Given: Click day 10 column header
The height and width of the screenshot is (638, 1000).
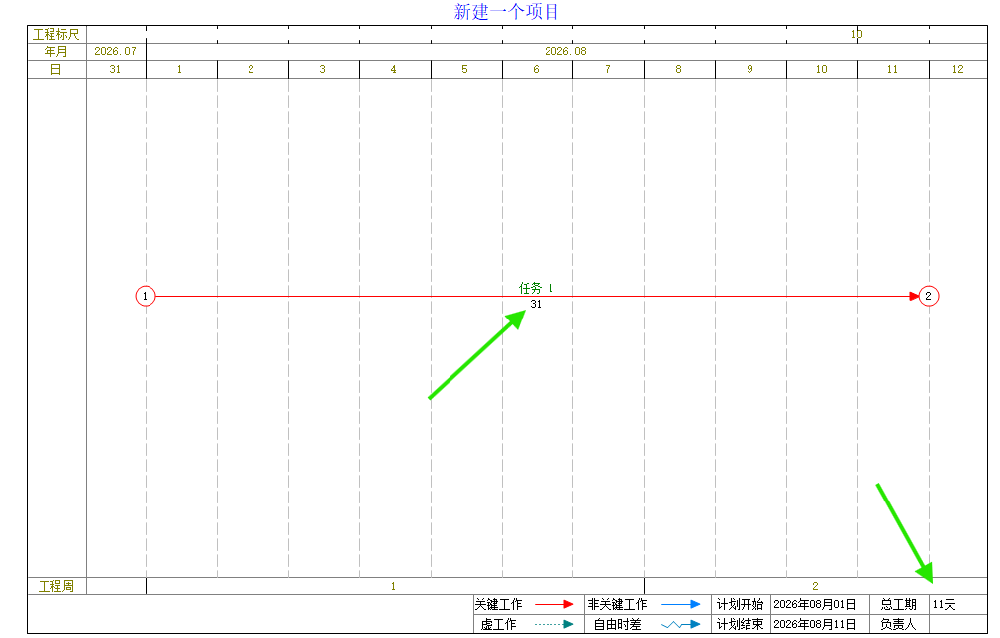Looking at the screenshot, I should (x=822, y=69).
